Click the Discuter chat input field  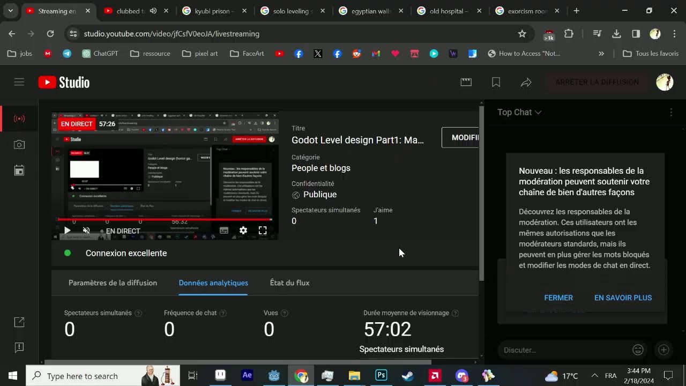565,350
